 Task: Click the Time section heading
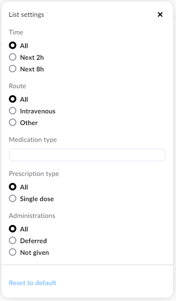click(16, 32)
